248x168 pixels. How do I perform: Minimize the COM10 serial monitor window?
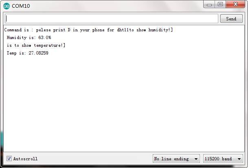pyautogui.click(x=209, y=4)
